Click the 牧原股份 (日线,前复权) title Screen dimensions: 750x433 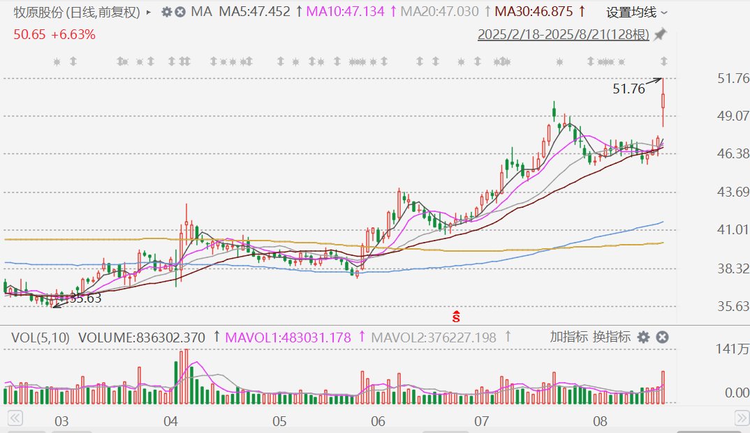pyautogui.click(x=77, y=13)
